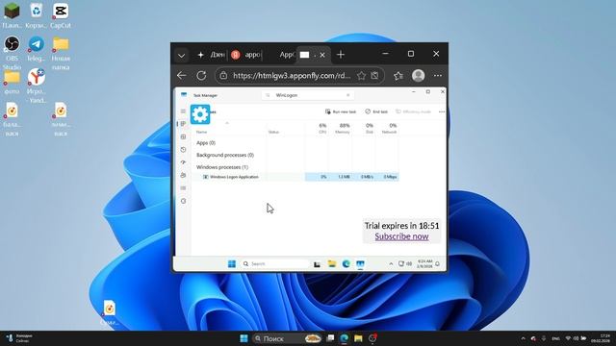
Task: Close the active browser tab
Action: (322, 55)
